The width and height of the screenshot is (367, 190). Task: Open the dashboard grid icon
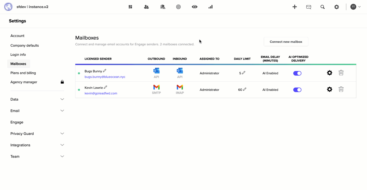pyautogui.click(x=130, y=7)
